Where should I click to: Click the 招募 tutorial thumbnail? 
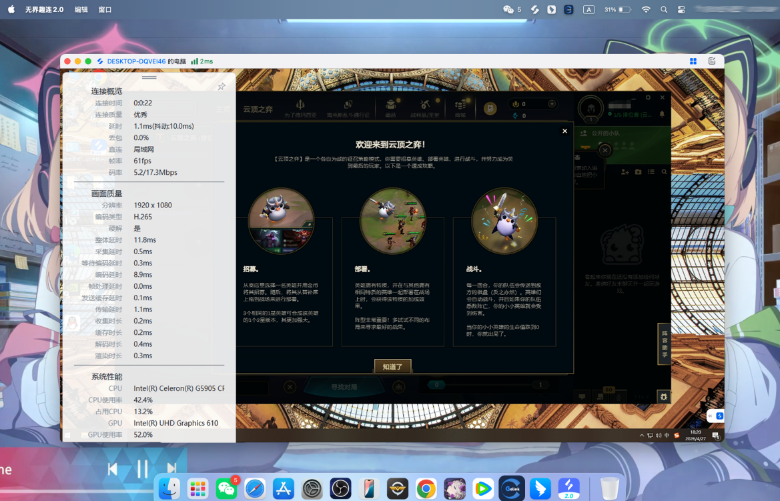pyautogui.click(x=281, y=220)
